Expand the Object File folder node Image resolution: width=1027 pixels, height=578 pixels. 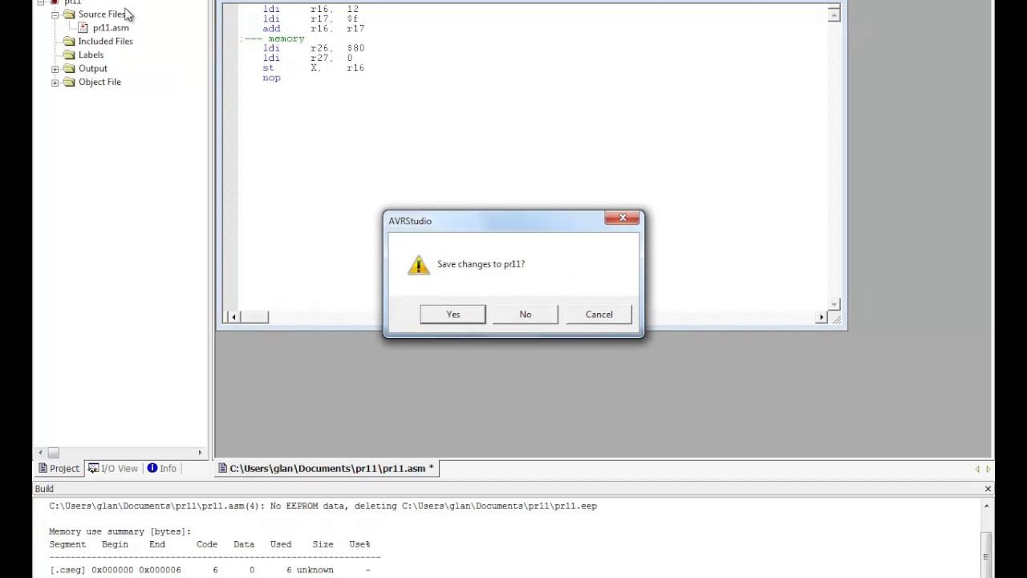pos(55,83)
